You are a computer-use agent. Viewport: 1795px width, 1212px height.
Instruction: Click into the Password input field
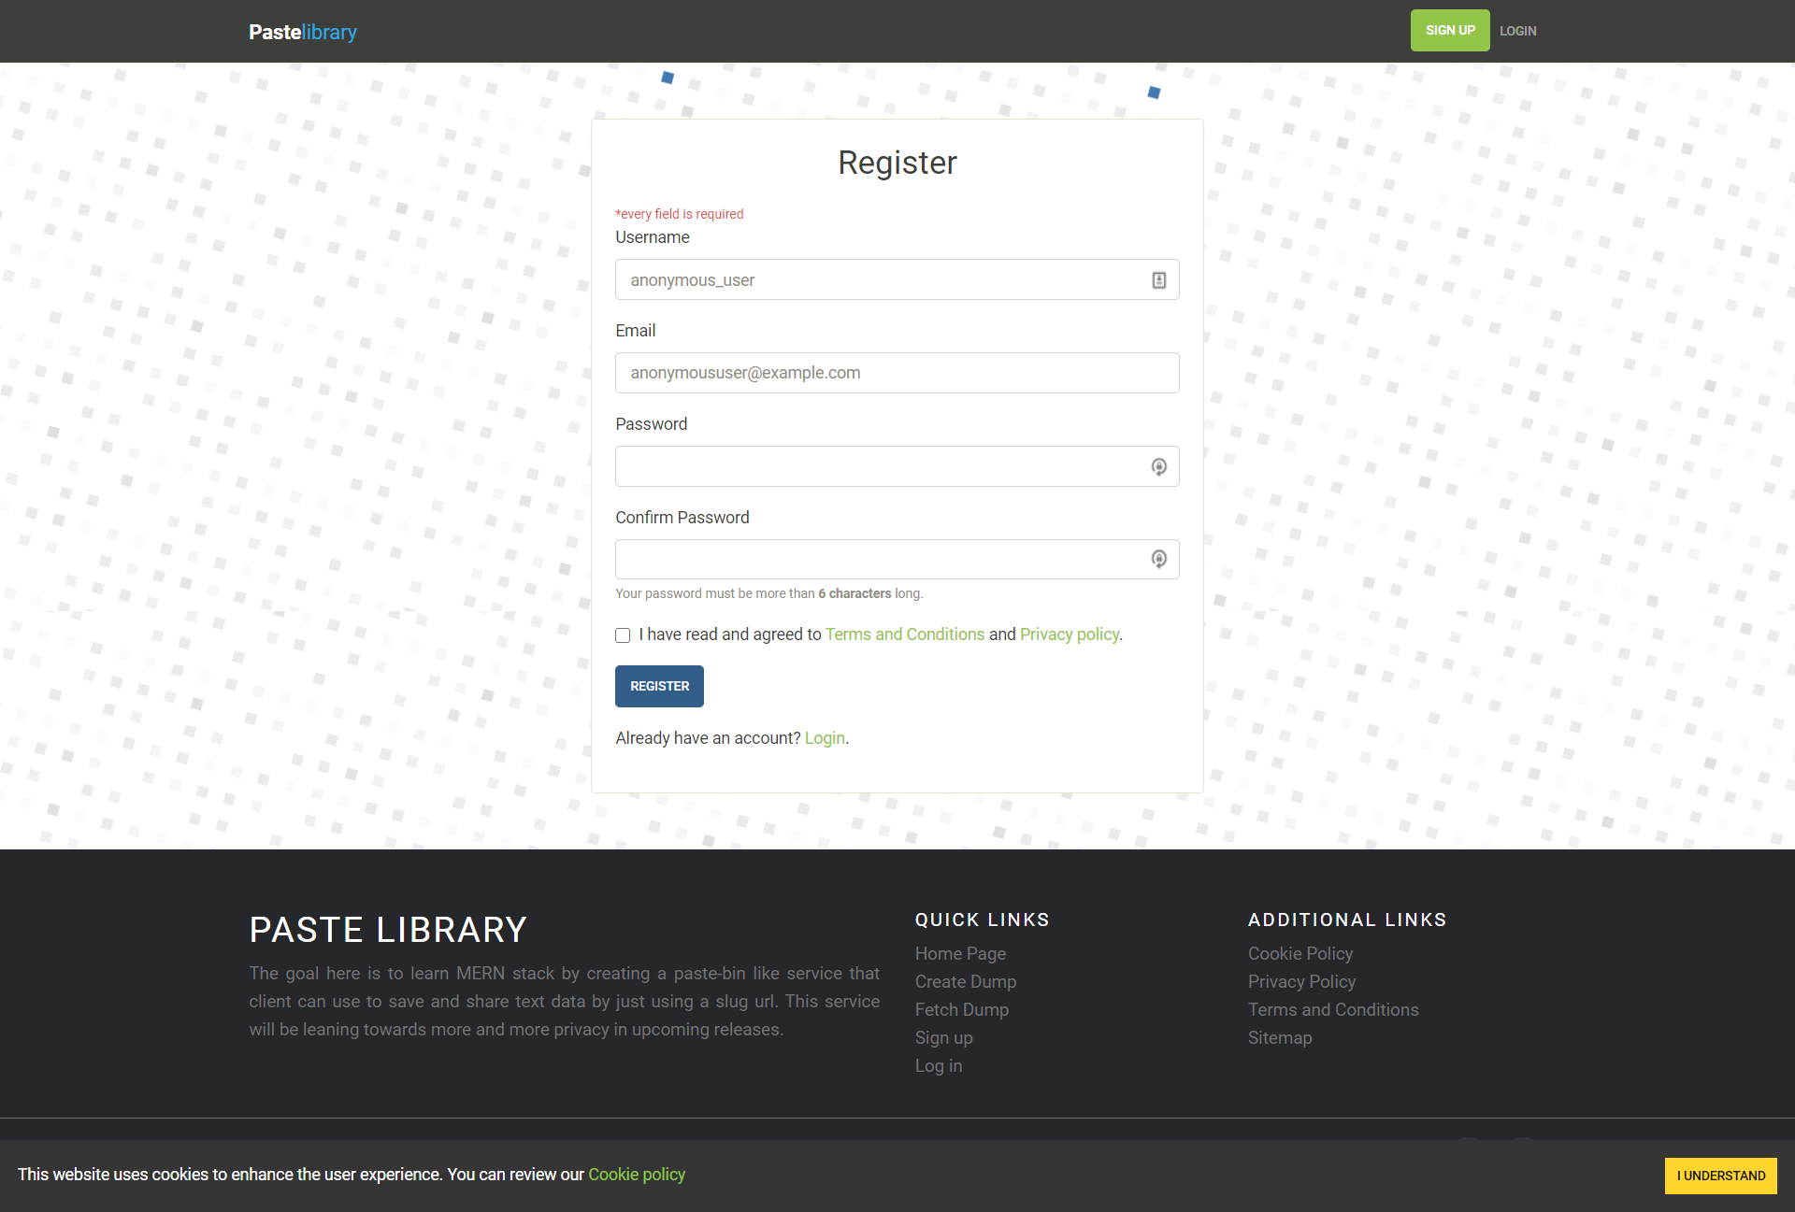point(879,466)
